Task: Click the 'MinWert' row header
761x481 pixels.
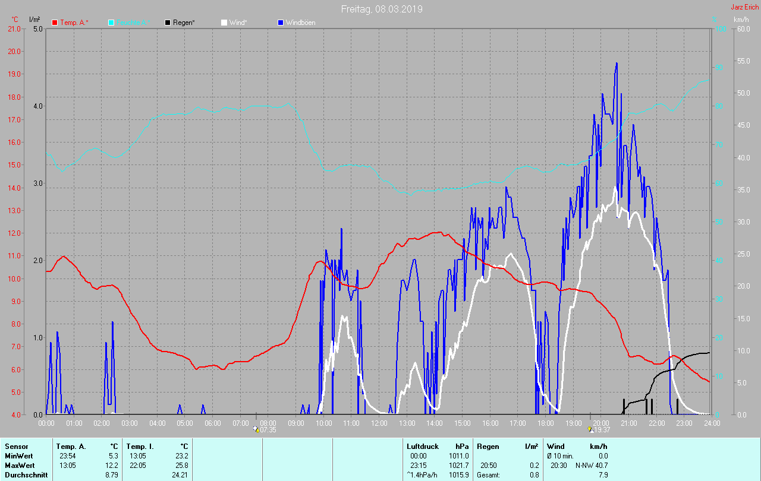Action: point(18,456)
